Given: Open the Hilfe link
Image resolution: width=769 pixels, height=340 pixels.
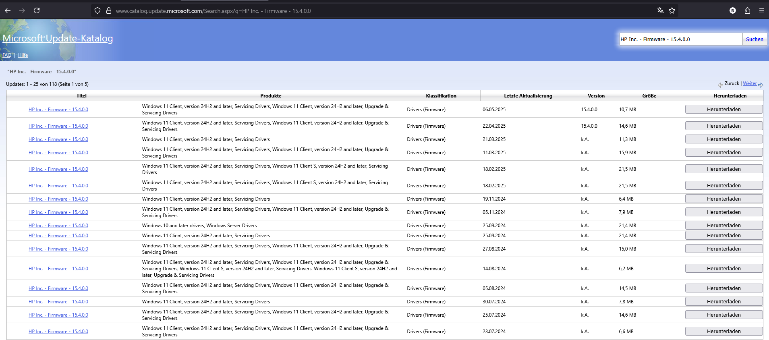Looking at the screenshot, I should [23, 55].
